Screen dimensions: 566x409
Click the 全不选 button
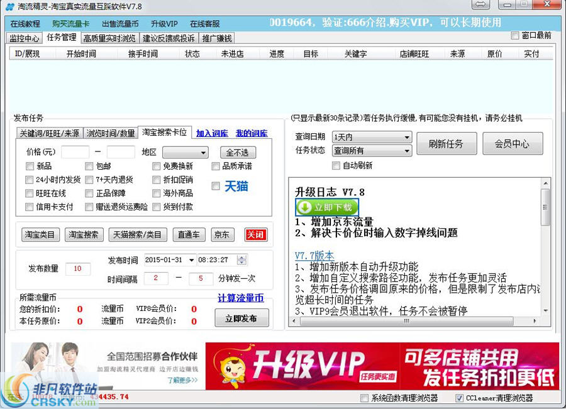point(238,152)
